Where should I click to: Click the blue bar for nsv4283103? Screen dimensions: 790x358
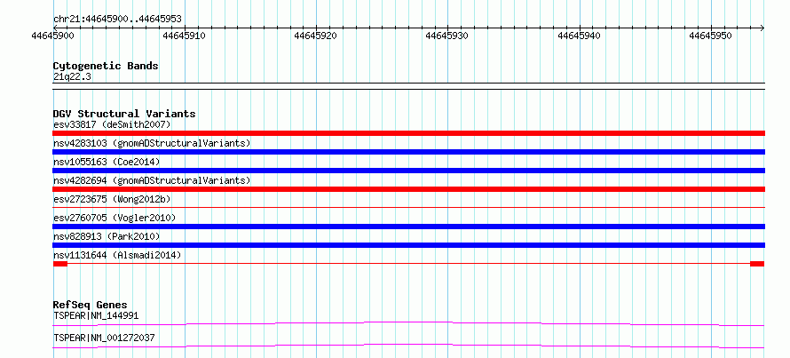pyautogui.click(x=408, y=152)
